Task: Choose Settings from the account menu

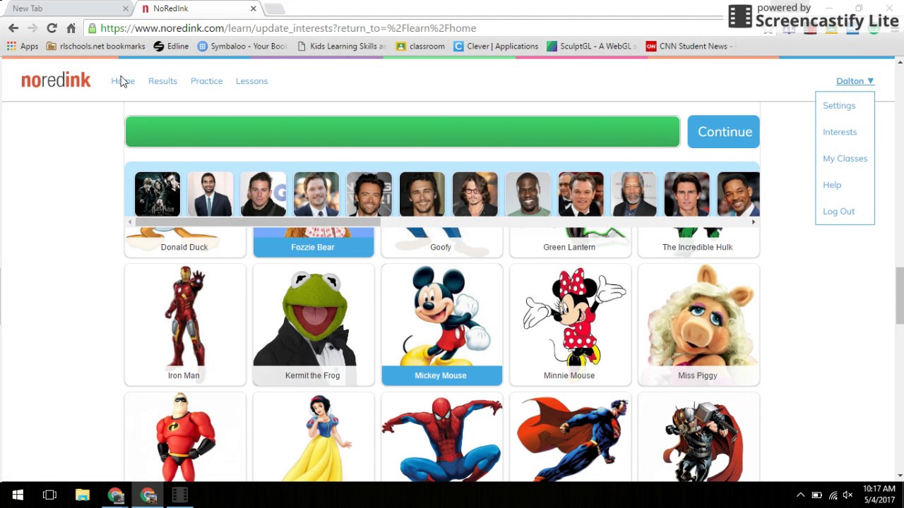Action: [839, 106]
